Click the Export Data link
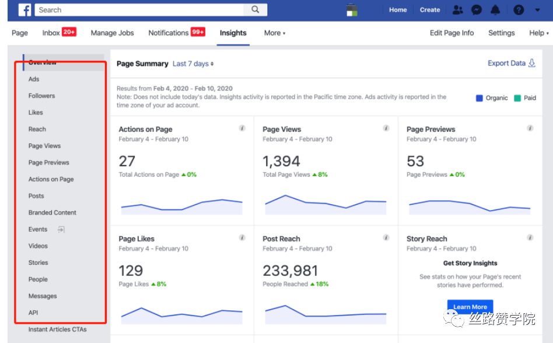This screenshot has width=553, height=343. click(506, 63)
